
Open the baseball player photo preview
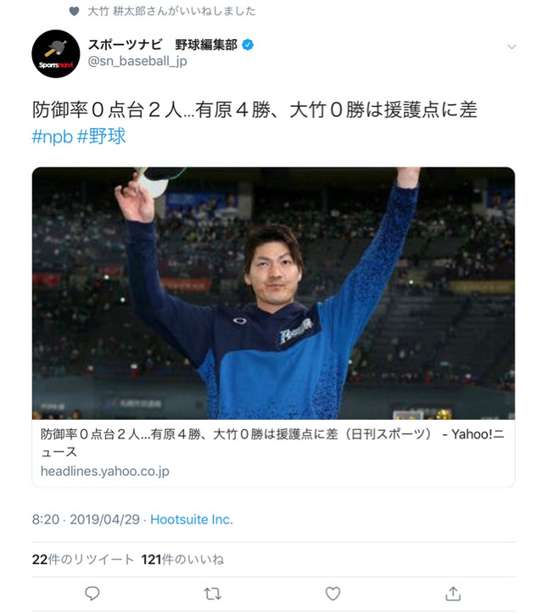273,293
